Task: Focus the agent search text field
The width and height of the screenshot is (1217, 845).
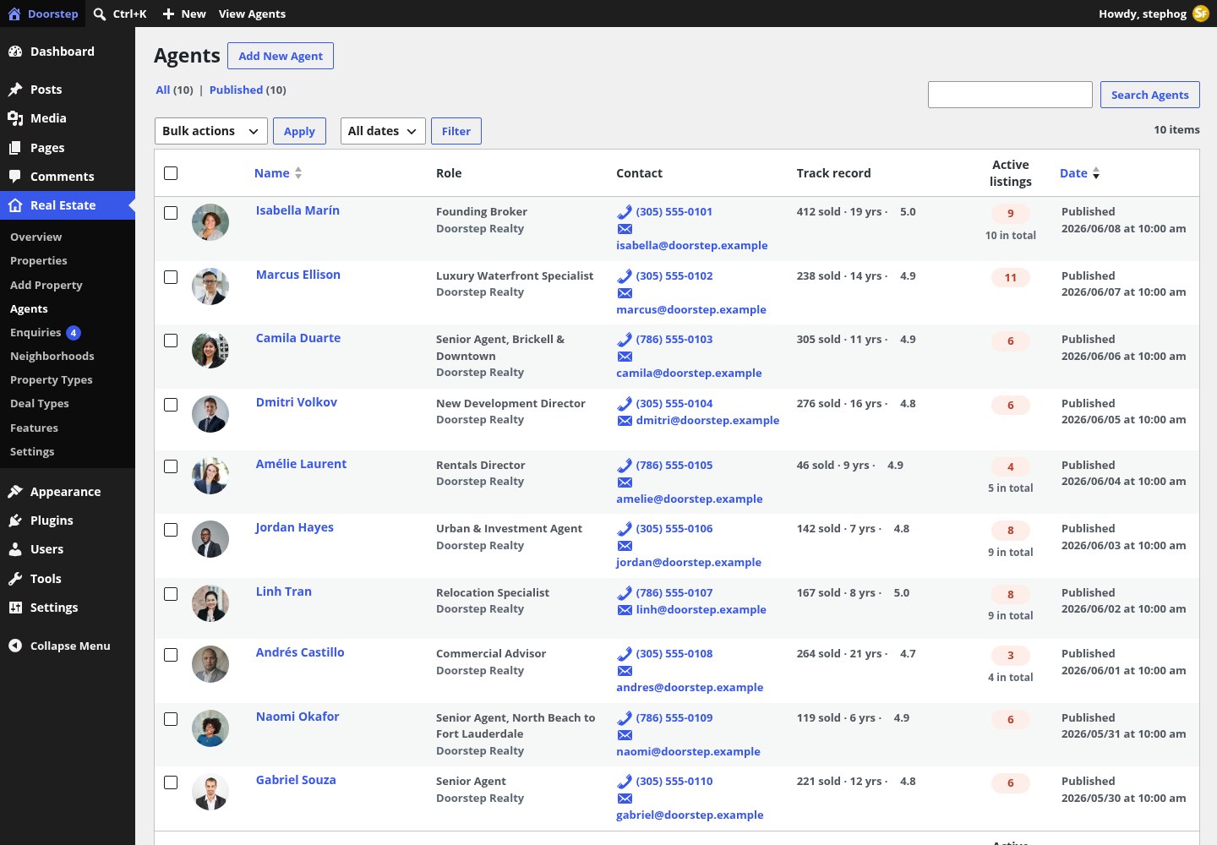Action: click(x=1010, y=95)
